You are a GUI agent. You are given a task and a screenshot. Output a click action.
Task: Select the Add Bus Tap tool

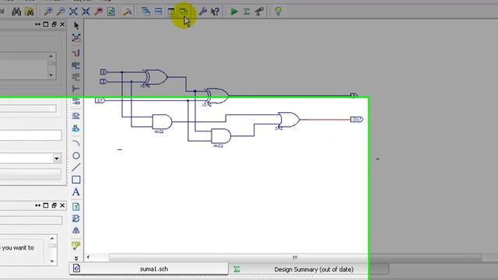point(75,89)
